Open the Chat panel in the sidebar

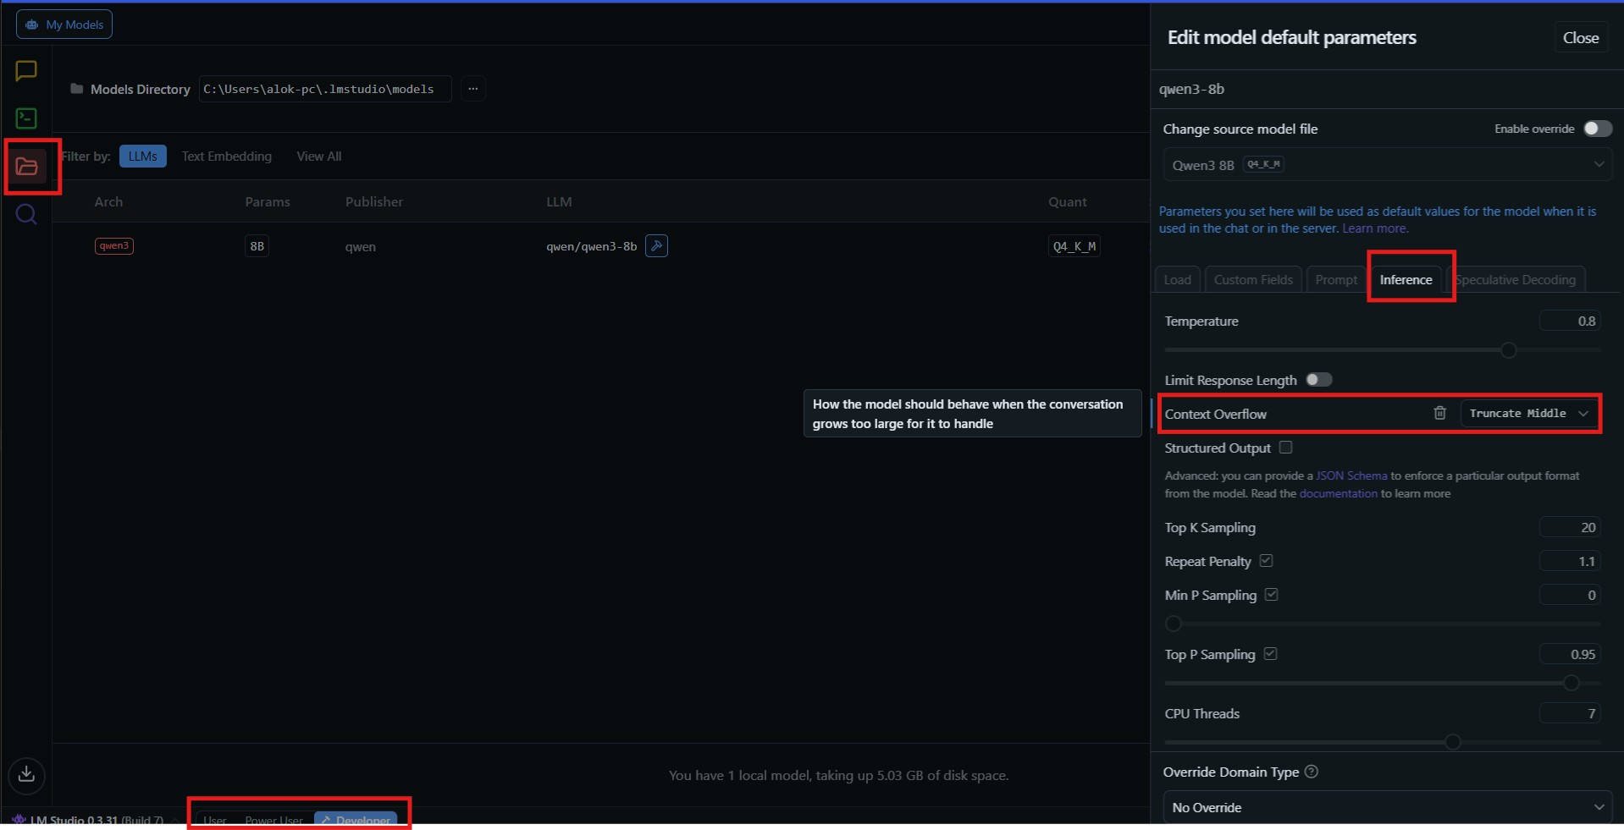click(25, 70)
